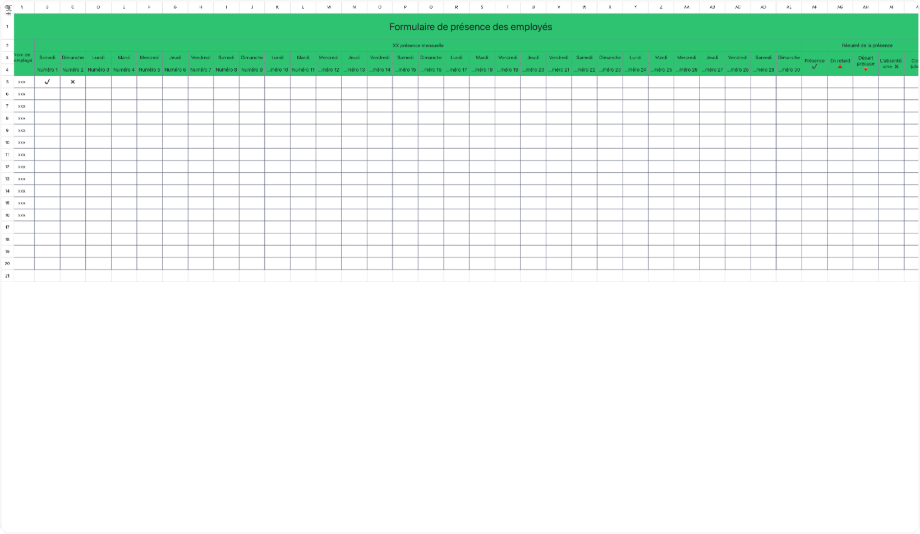This screenshot has width=920, height=534.
Task: Click the 'Numéro 1' cell
Action: pos(47,70)
